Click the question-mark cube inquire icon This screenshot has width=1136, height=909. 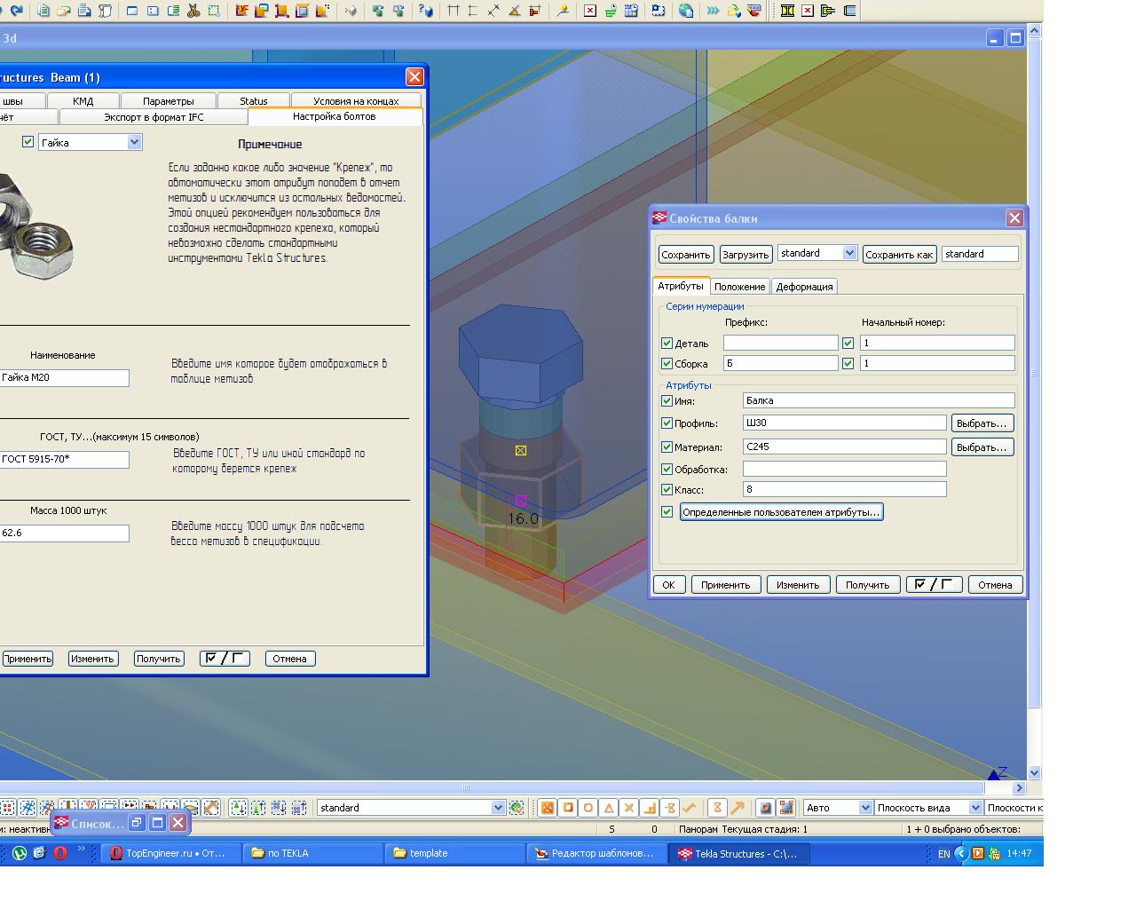tap(426, 11)
